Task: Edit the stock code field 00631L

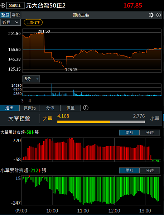Action: tap(16, 5)
